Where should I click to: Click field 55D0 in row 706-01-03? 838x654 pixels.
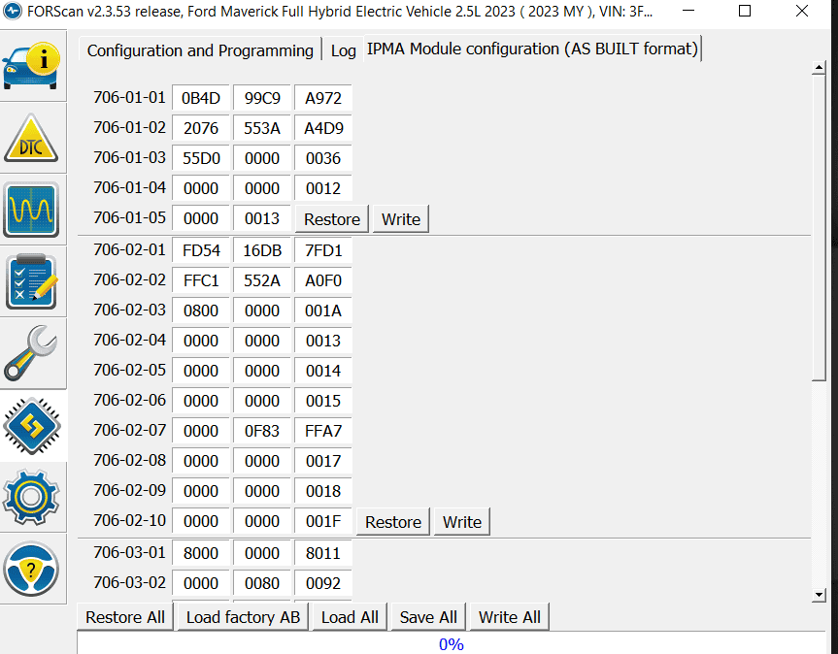[x=201, y=158]
